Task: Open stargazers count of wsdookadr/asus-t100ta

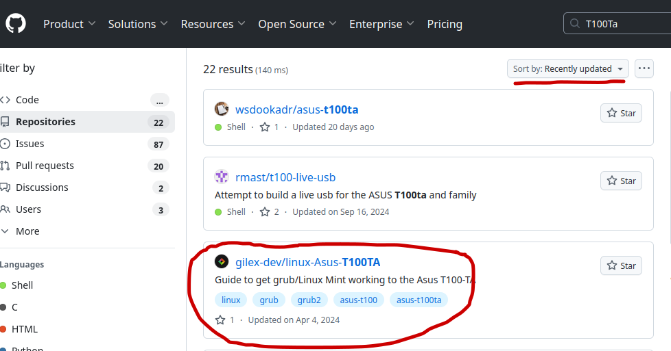Action: point(270,127)
